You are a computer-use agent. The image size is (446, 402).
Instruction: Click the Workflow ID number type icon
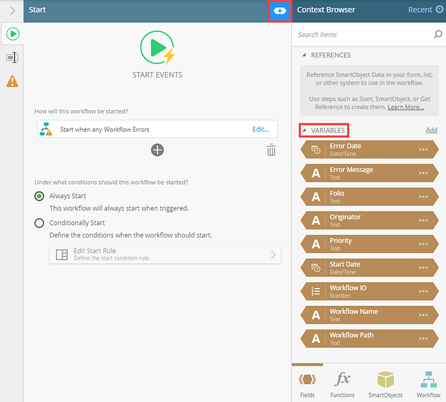pyautogui.click(x=316, y=291)
